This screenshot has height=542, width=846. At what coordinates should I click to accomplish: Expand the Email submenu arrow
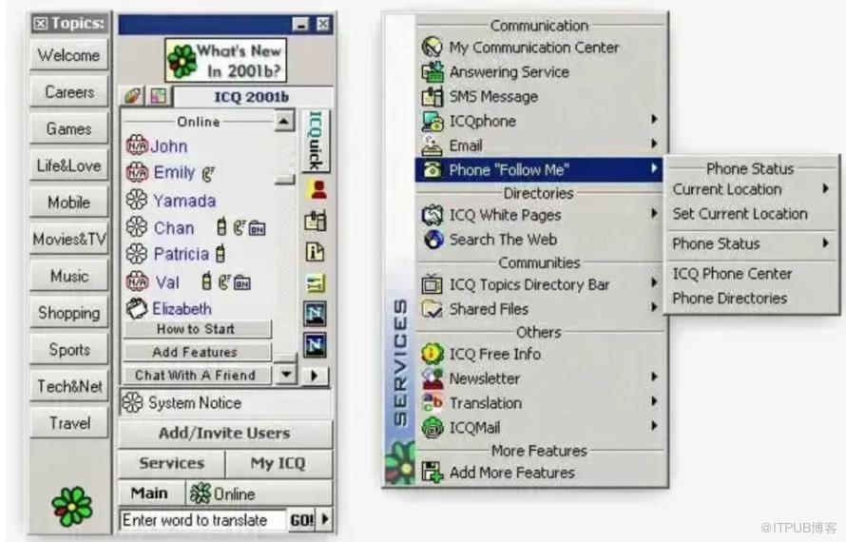pos(654,144)
